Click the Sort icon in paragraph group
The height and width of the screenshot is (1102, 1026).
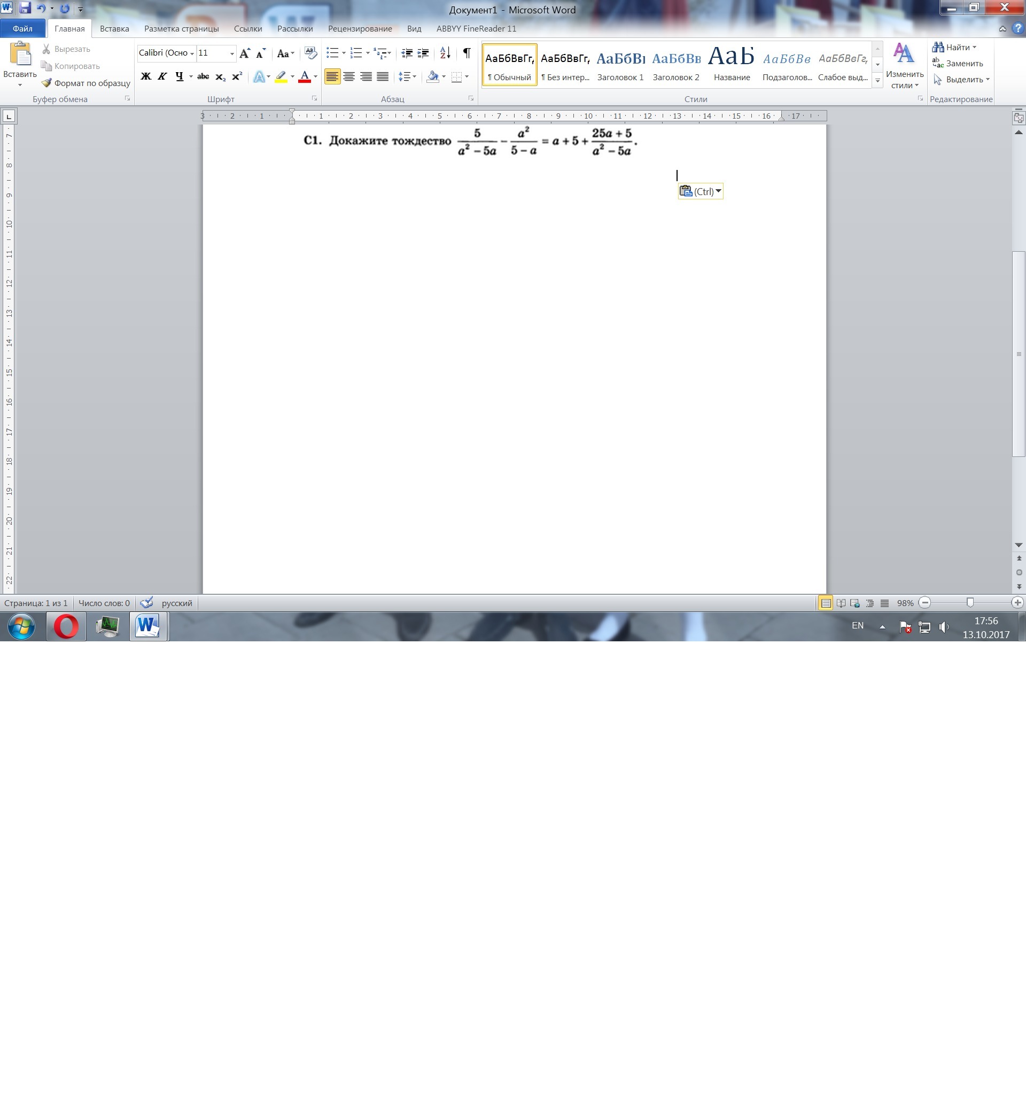[x=445, y=53]
